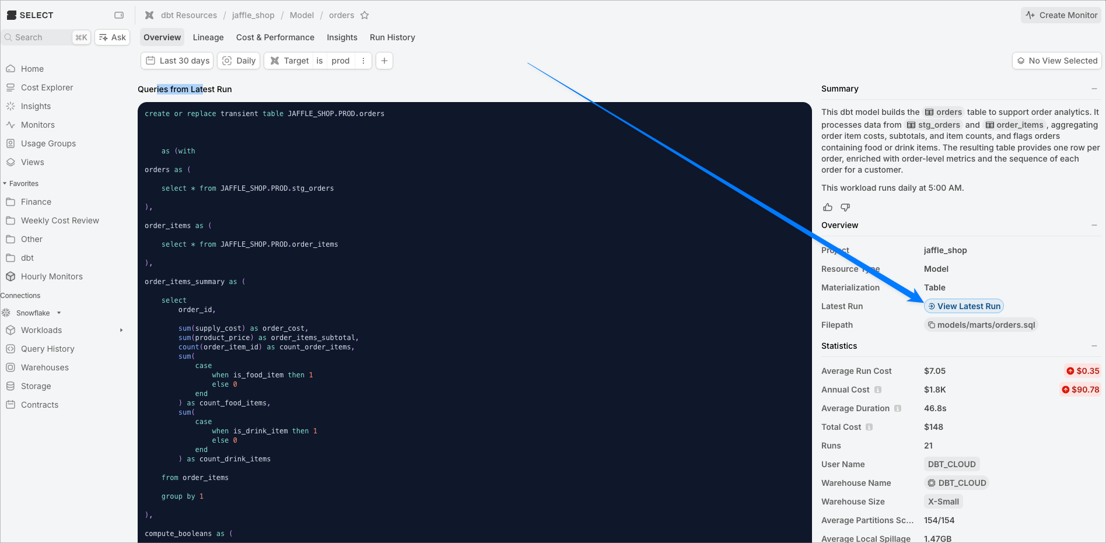Click the Ask button
Viewport: 1106px width, 543px height.
(113, 37)
